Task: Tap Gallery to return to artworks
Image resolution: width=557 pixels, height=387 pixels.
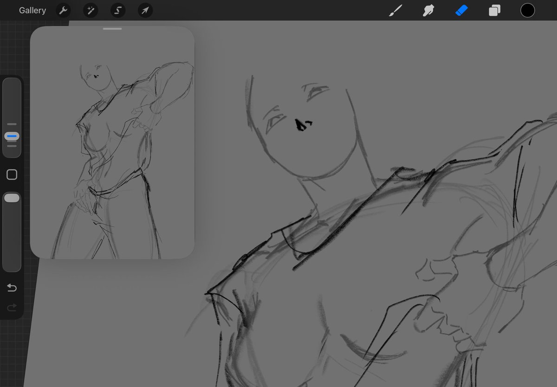Action: (x=32, y=10)
